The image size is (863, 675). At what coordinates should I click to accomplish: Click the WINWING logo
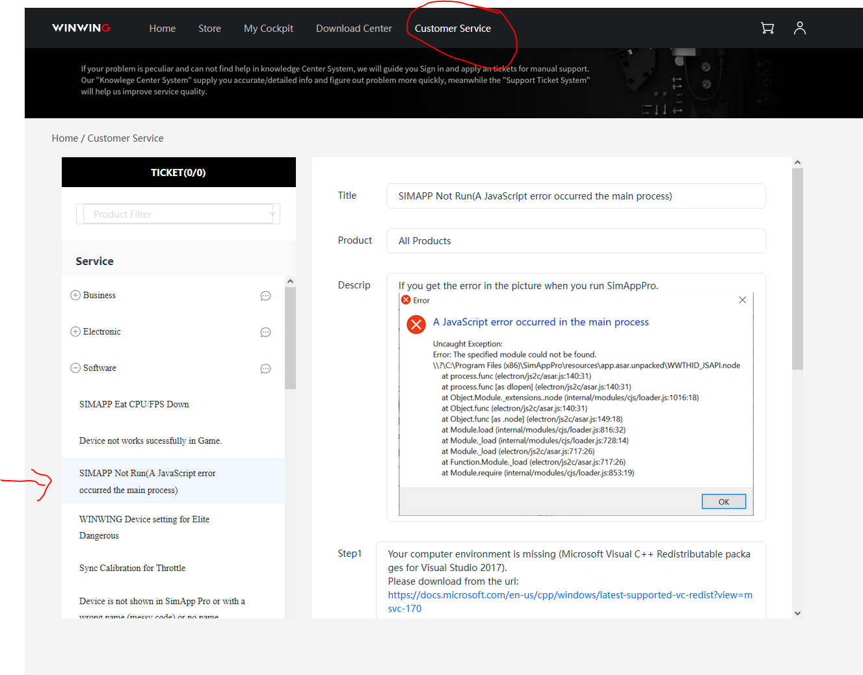[x=81, y=28]
